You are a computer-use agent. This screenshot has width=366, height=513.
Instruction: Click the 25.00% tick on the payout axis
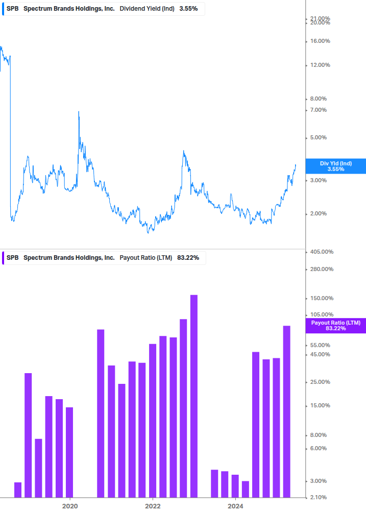point(320,382)
